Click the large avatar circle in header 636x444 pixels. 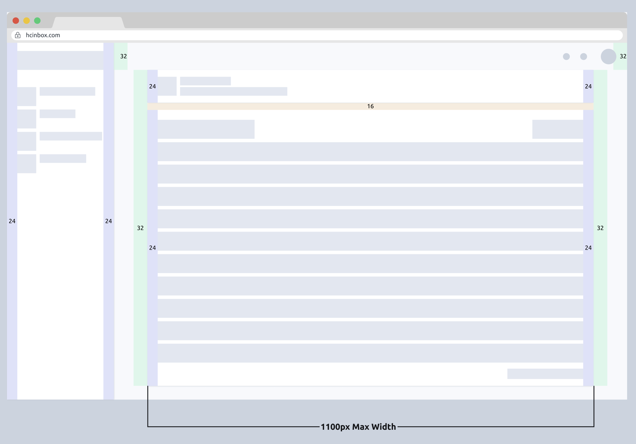point(608,56)
